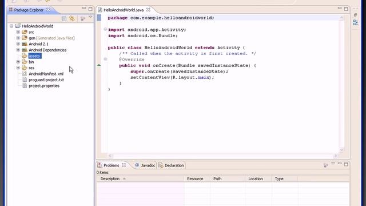Click the Focus on Active Task icon in Package Explorer
366x206 pixels.
(82, 19)
